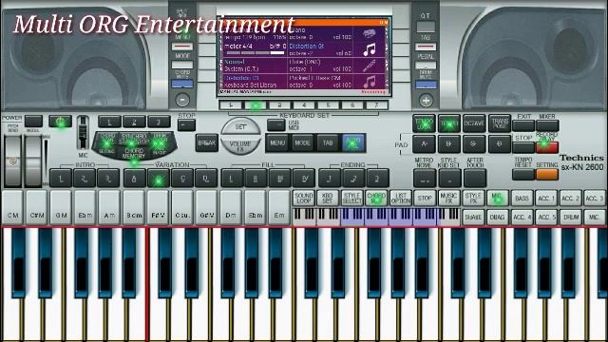
Task: Adjust the MIC volume slider
Action: (x=83, y=133)
